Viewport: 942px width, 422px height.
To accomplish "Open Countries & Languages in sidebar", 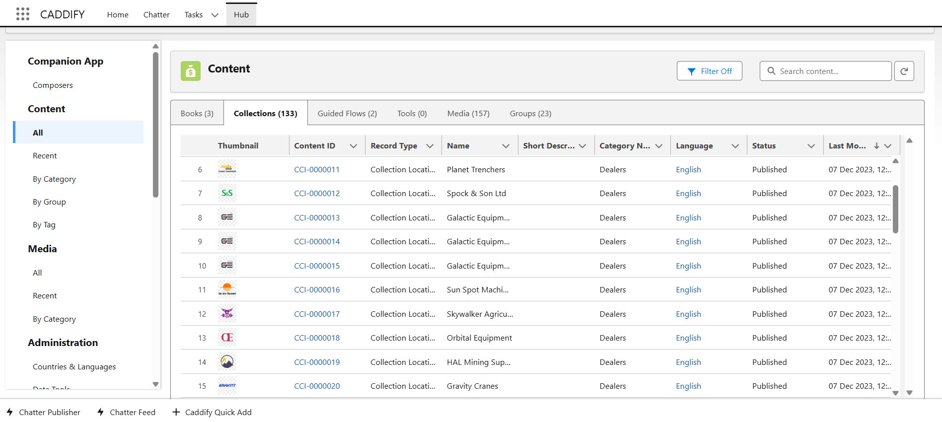I will click(x=74, y=367).
